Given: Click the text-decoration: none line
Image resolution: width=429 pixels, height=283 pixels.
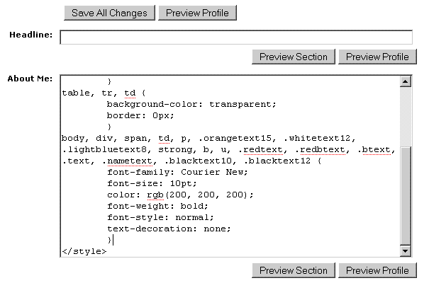Looking at the screenshot, I should coord(168,229).
